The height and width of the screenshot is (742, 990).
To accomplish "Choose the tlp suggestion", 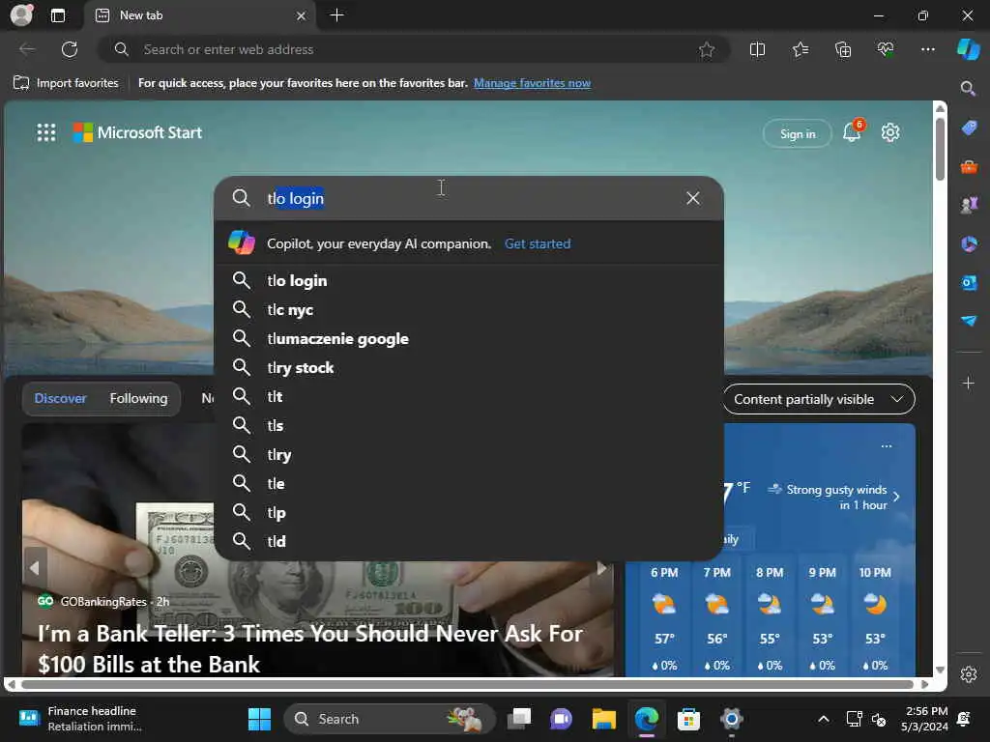I will (x=469, y=512).
